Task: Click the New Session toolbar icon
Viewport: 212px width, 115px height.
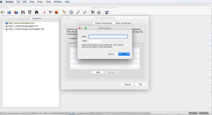Action: [2, 12]
